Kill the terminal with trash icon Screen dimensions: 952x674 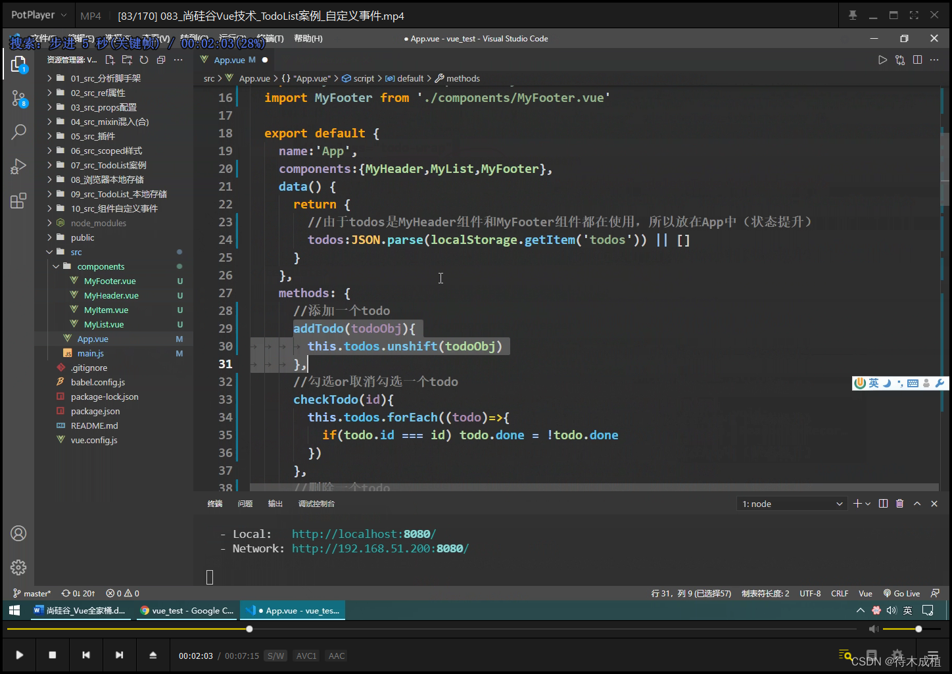900,504
